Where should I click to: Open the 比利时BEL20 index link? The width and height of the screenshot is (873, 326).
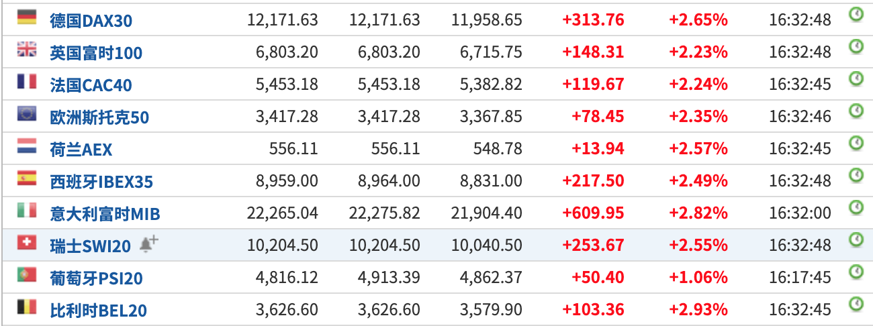[x=99, y=311]
